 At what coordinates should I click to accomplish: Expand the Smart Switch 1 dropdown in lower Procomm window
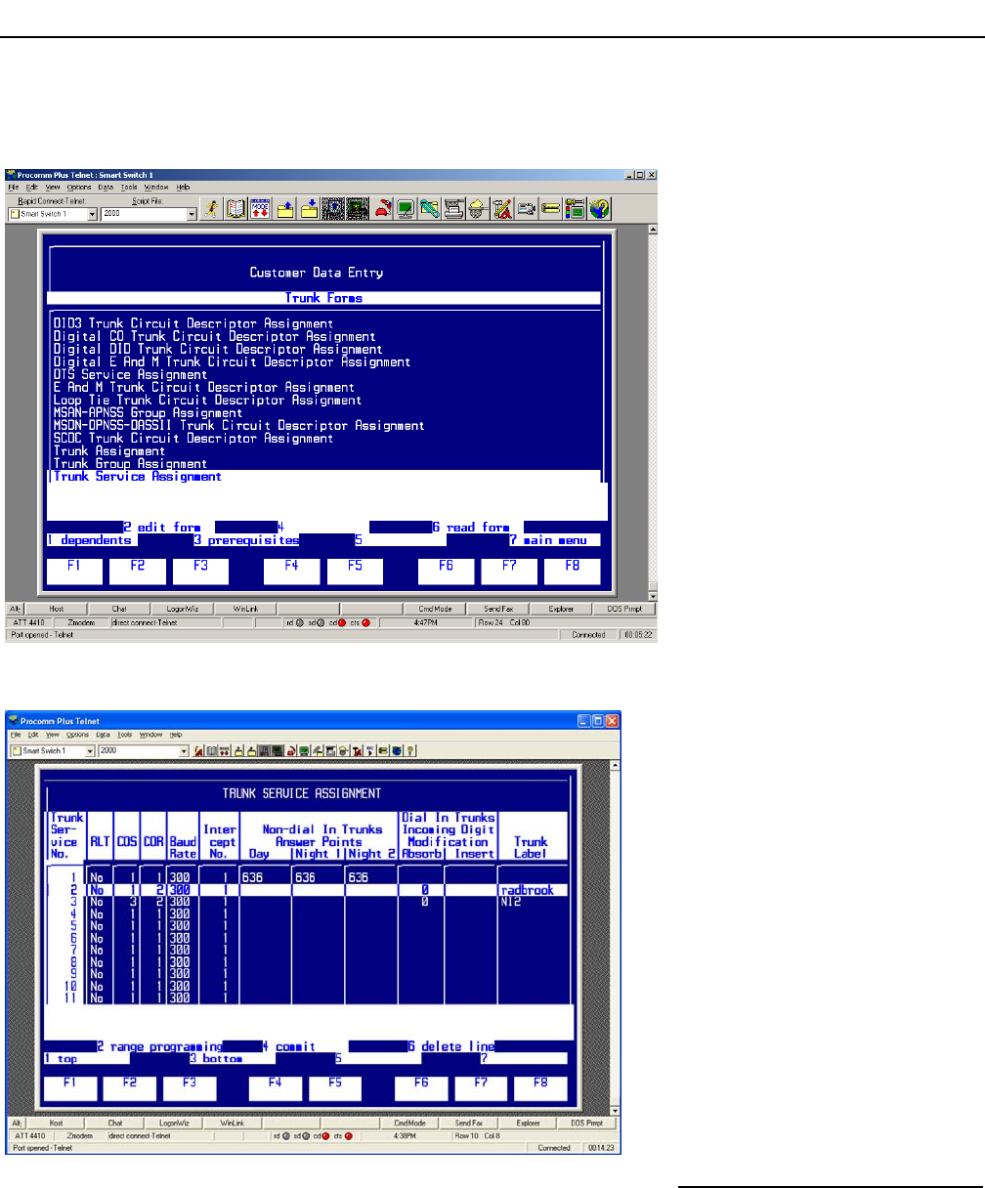(90, 750)
